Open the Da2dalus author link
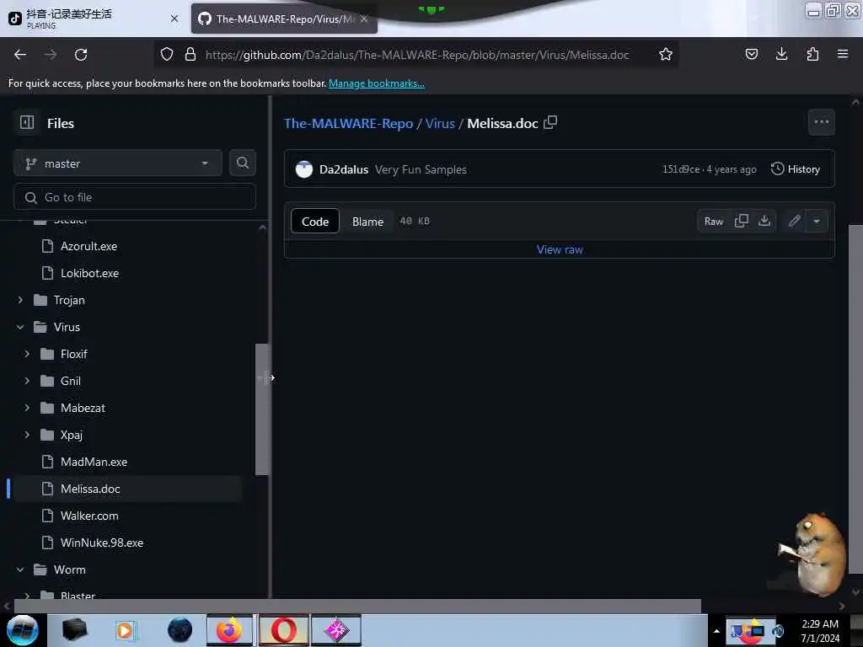This screenshot has width=863, height=647. [x=344, y=169]
